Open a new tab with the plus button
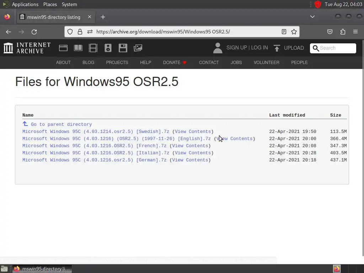The image size is (364, 273). 103,17
